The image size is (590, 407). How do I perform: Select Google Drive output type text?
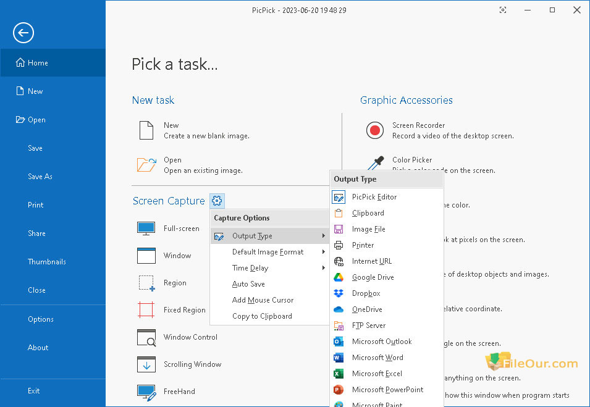pyautogui.click(x=373, y=277)
